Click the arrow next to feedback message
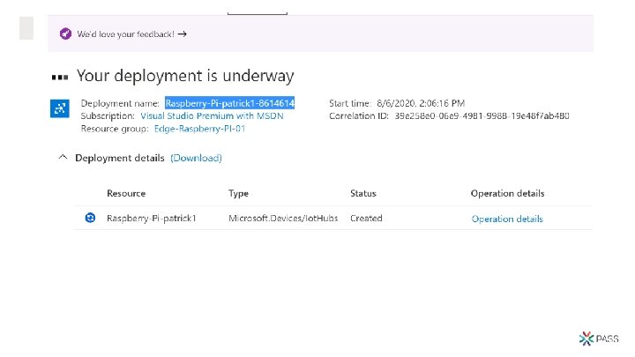 (183, 34)
